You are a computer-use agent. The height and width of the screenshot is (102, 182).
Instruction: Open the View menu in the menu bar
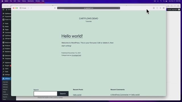click(x=19, y=1)
